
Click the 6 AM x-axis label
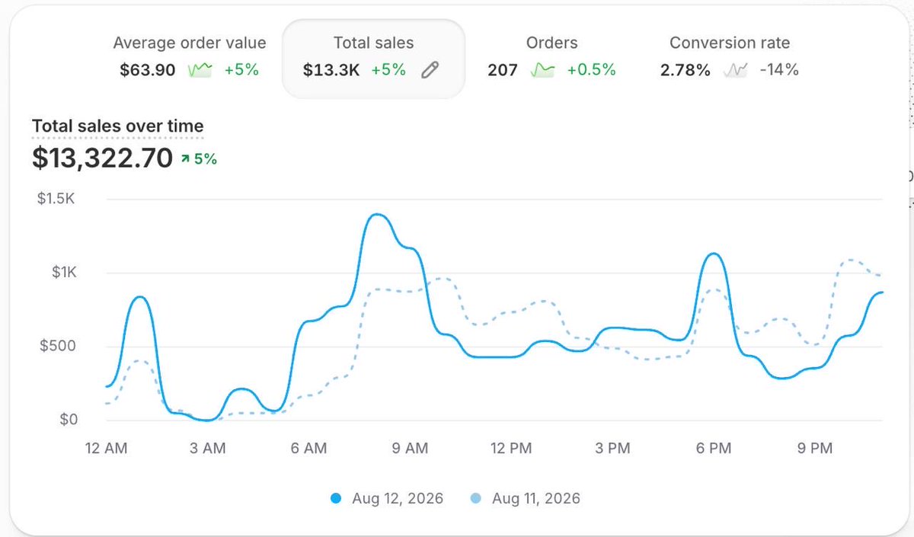click(x=308, y=449)
